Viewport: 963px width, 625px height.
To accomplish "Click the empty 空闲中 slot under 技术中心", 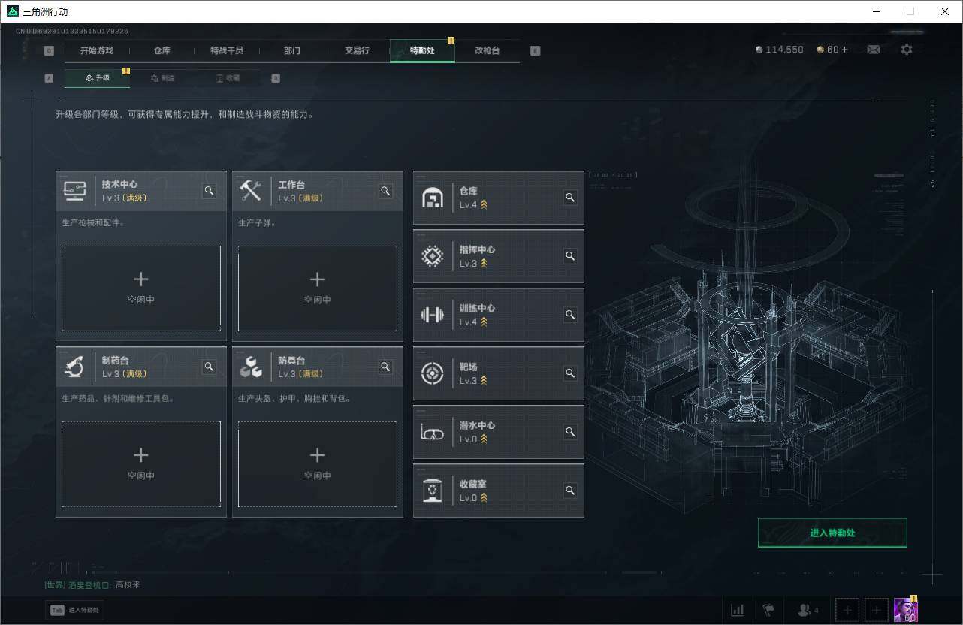I will (140, 288).
